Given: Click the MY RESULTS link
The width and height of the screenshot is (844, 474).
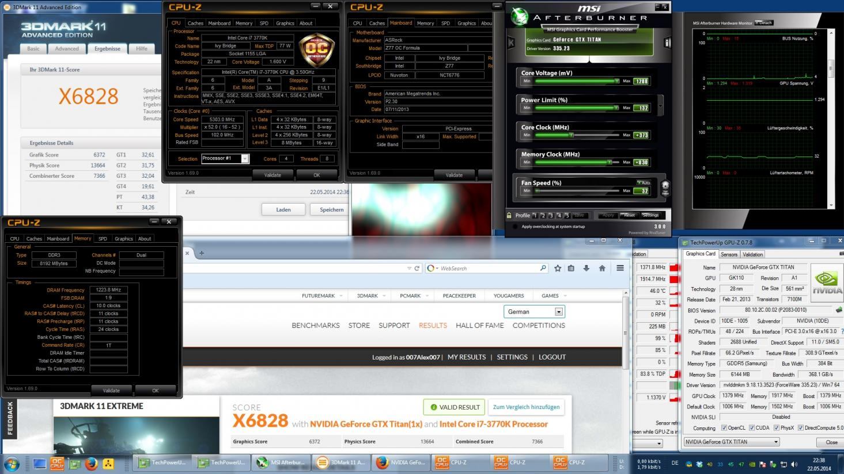Looking at the screenshot, I should [467, 357].
